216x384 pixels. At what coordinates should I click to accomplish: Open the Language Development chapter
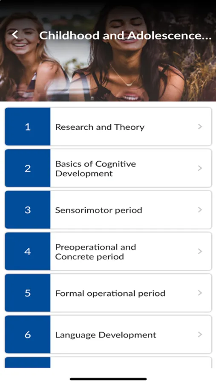(108, 335)
